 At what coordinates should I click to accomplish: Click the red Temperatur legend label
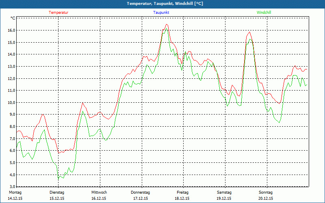click(58, 13)
